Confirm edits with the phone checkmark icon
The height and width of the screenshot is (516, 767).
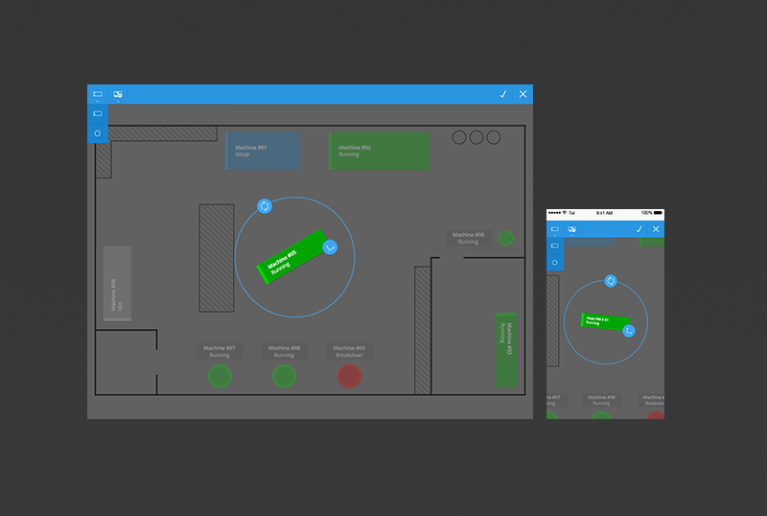(x=639, y=229)
